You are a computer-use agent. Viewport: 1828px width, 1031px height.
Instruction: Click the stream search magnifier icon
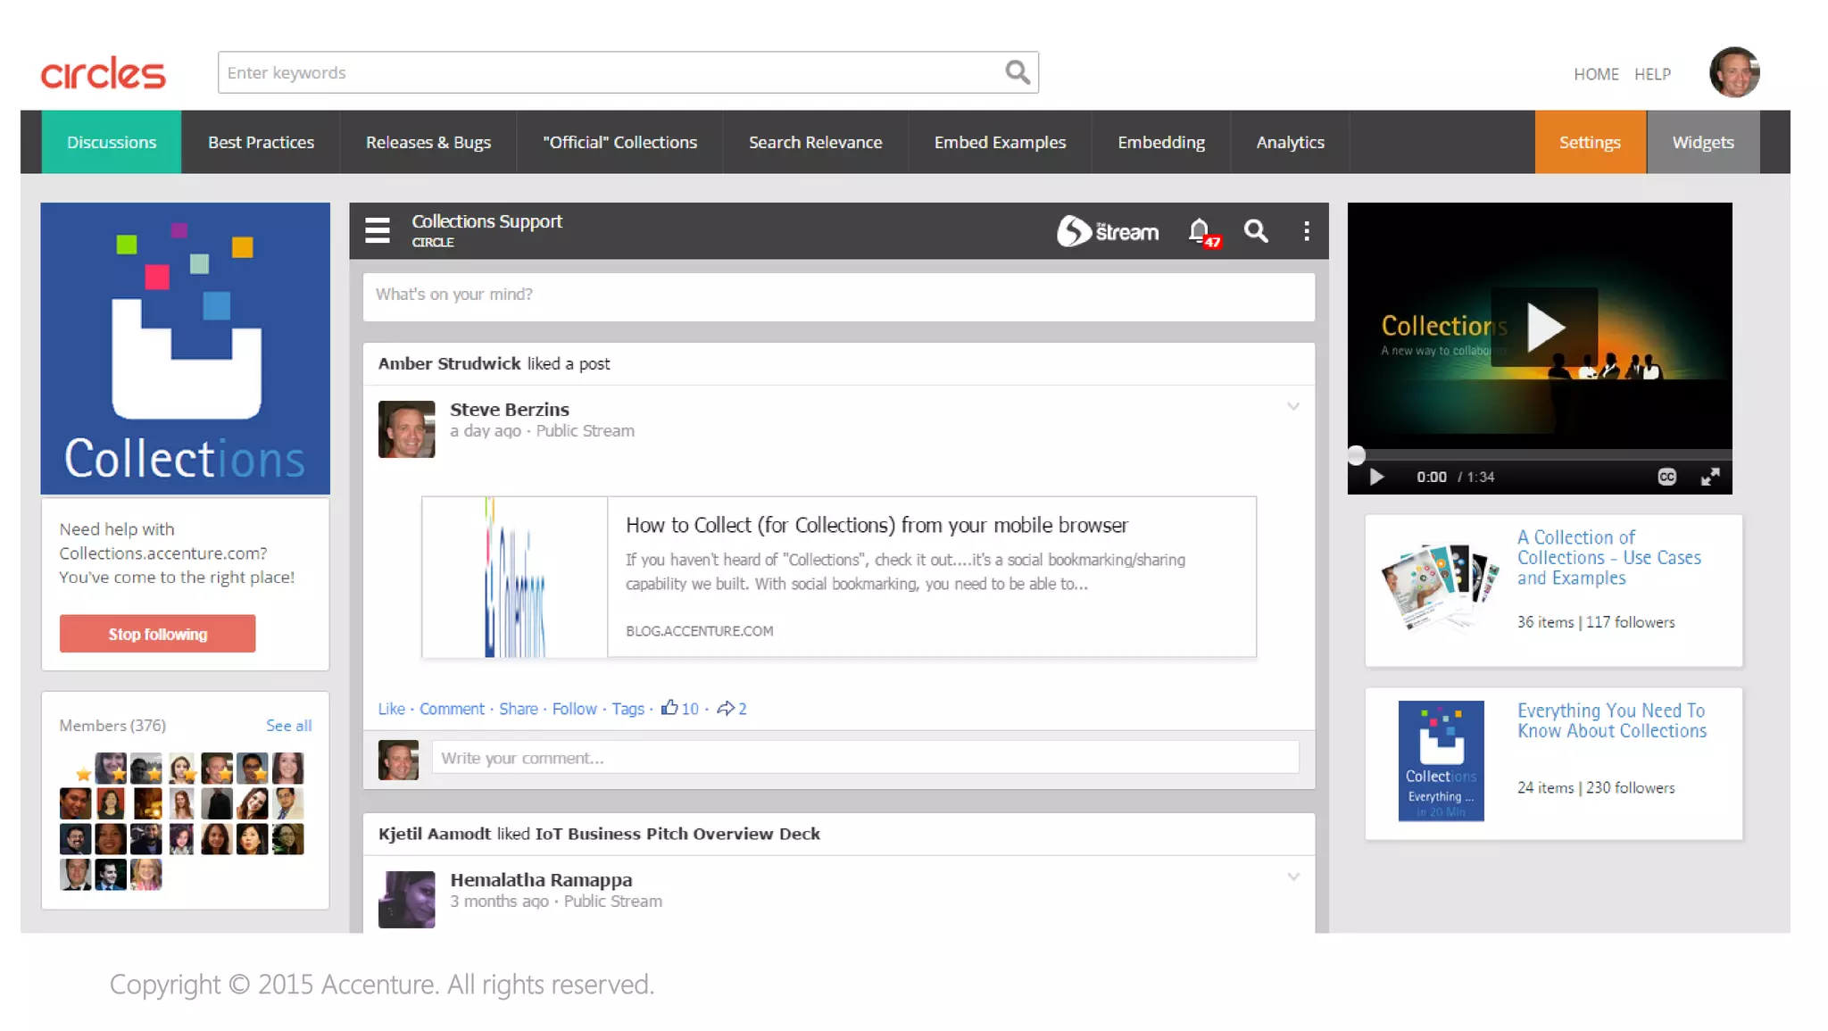tap(1256, 231)
